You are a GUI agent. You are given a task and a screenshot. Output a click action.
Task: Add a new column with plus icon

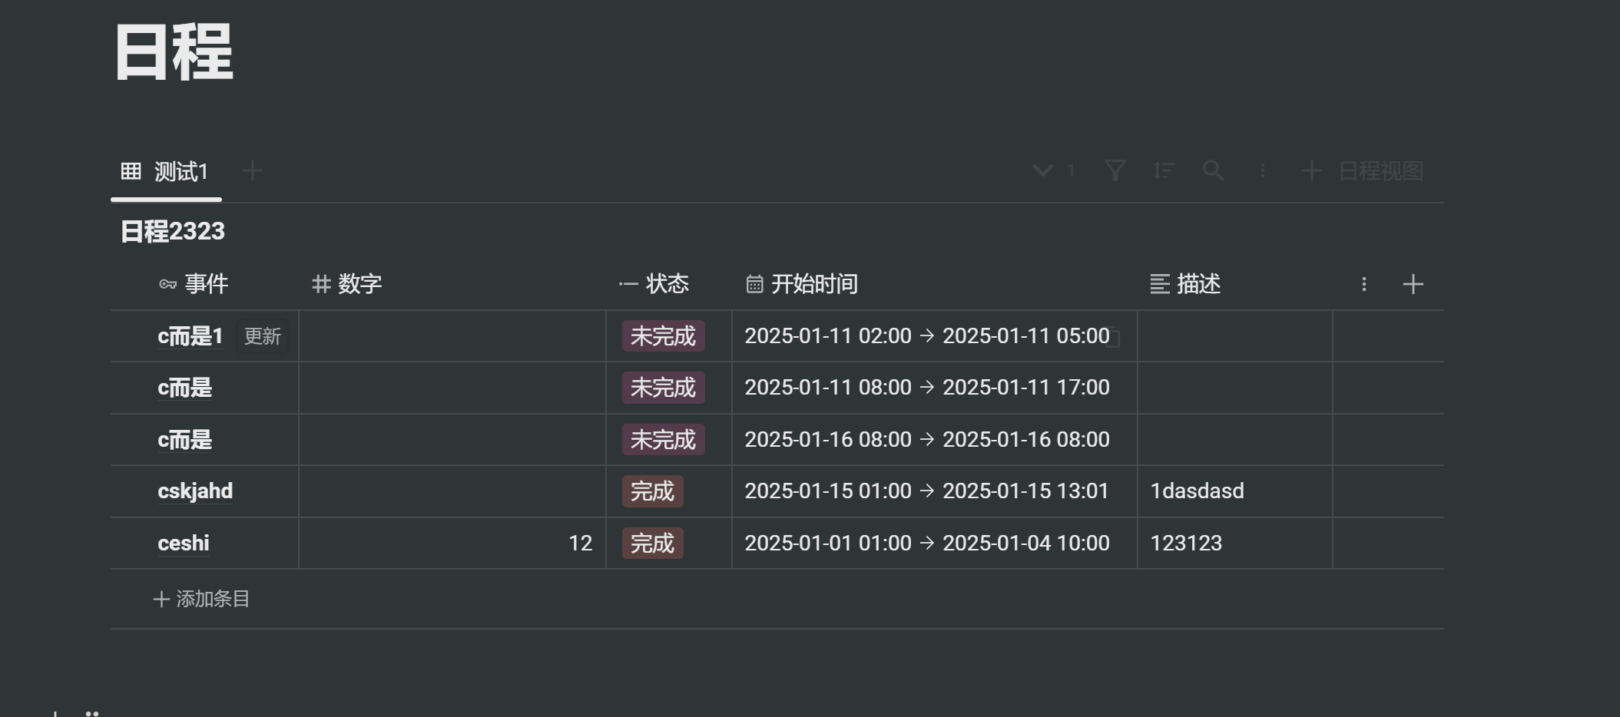pos(1413,285)
